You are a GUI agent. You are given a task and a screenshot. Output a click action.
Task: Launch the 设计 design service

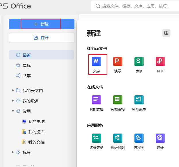pyautogui.click(x=160, y=142)
